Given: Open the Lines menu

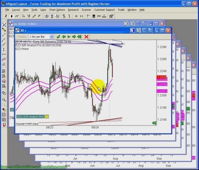Looking at the screenshot, I should (x=43, y=10).
